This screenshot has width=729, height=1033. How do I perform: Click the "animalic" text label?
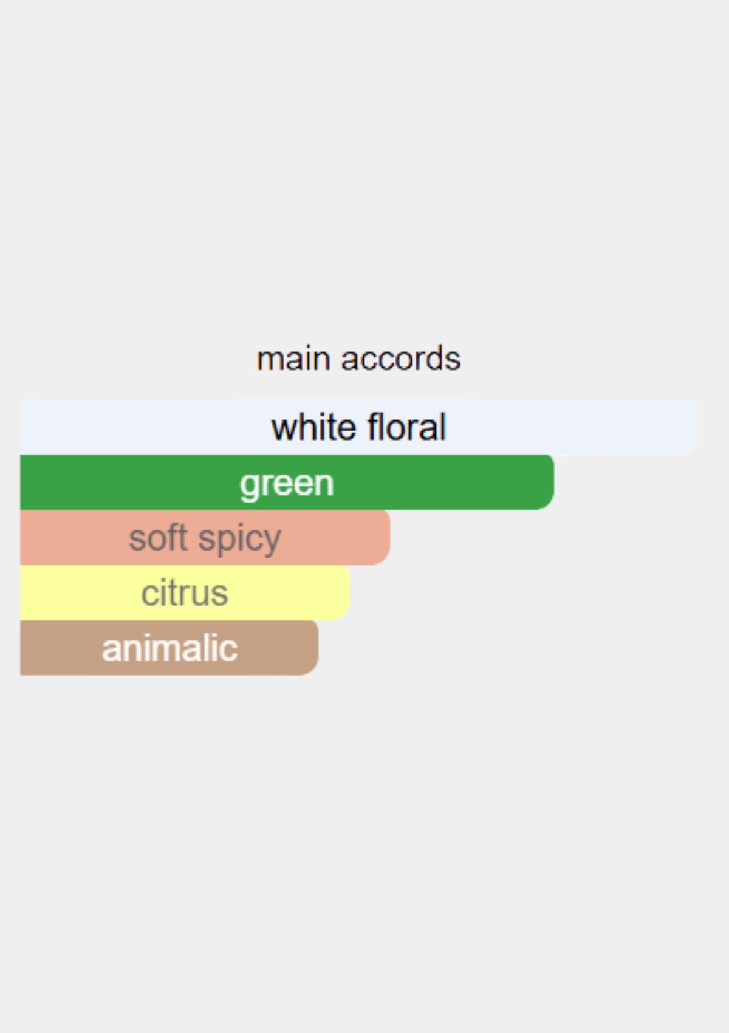169,648
